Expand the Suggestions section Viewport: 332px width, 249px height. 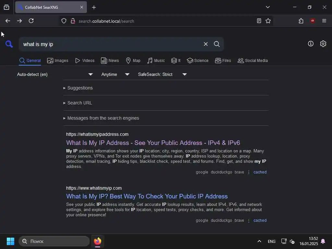tap(78, 88)
